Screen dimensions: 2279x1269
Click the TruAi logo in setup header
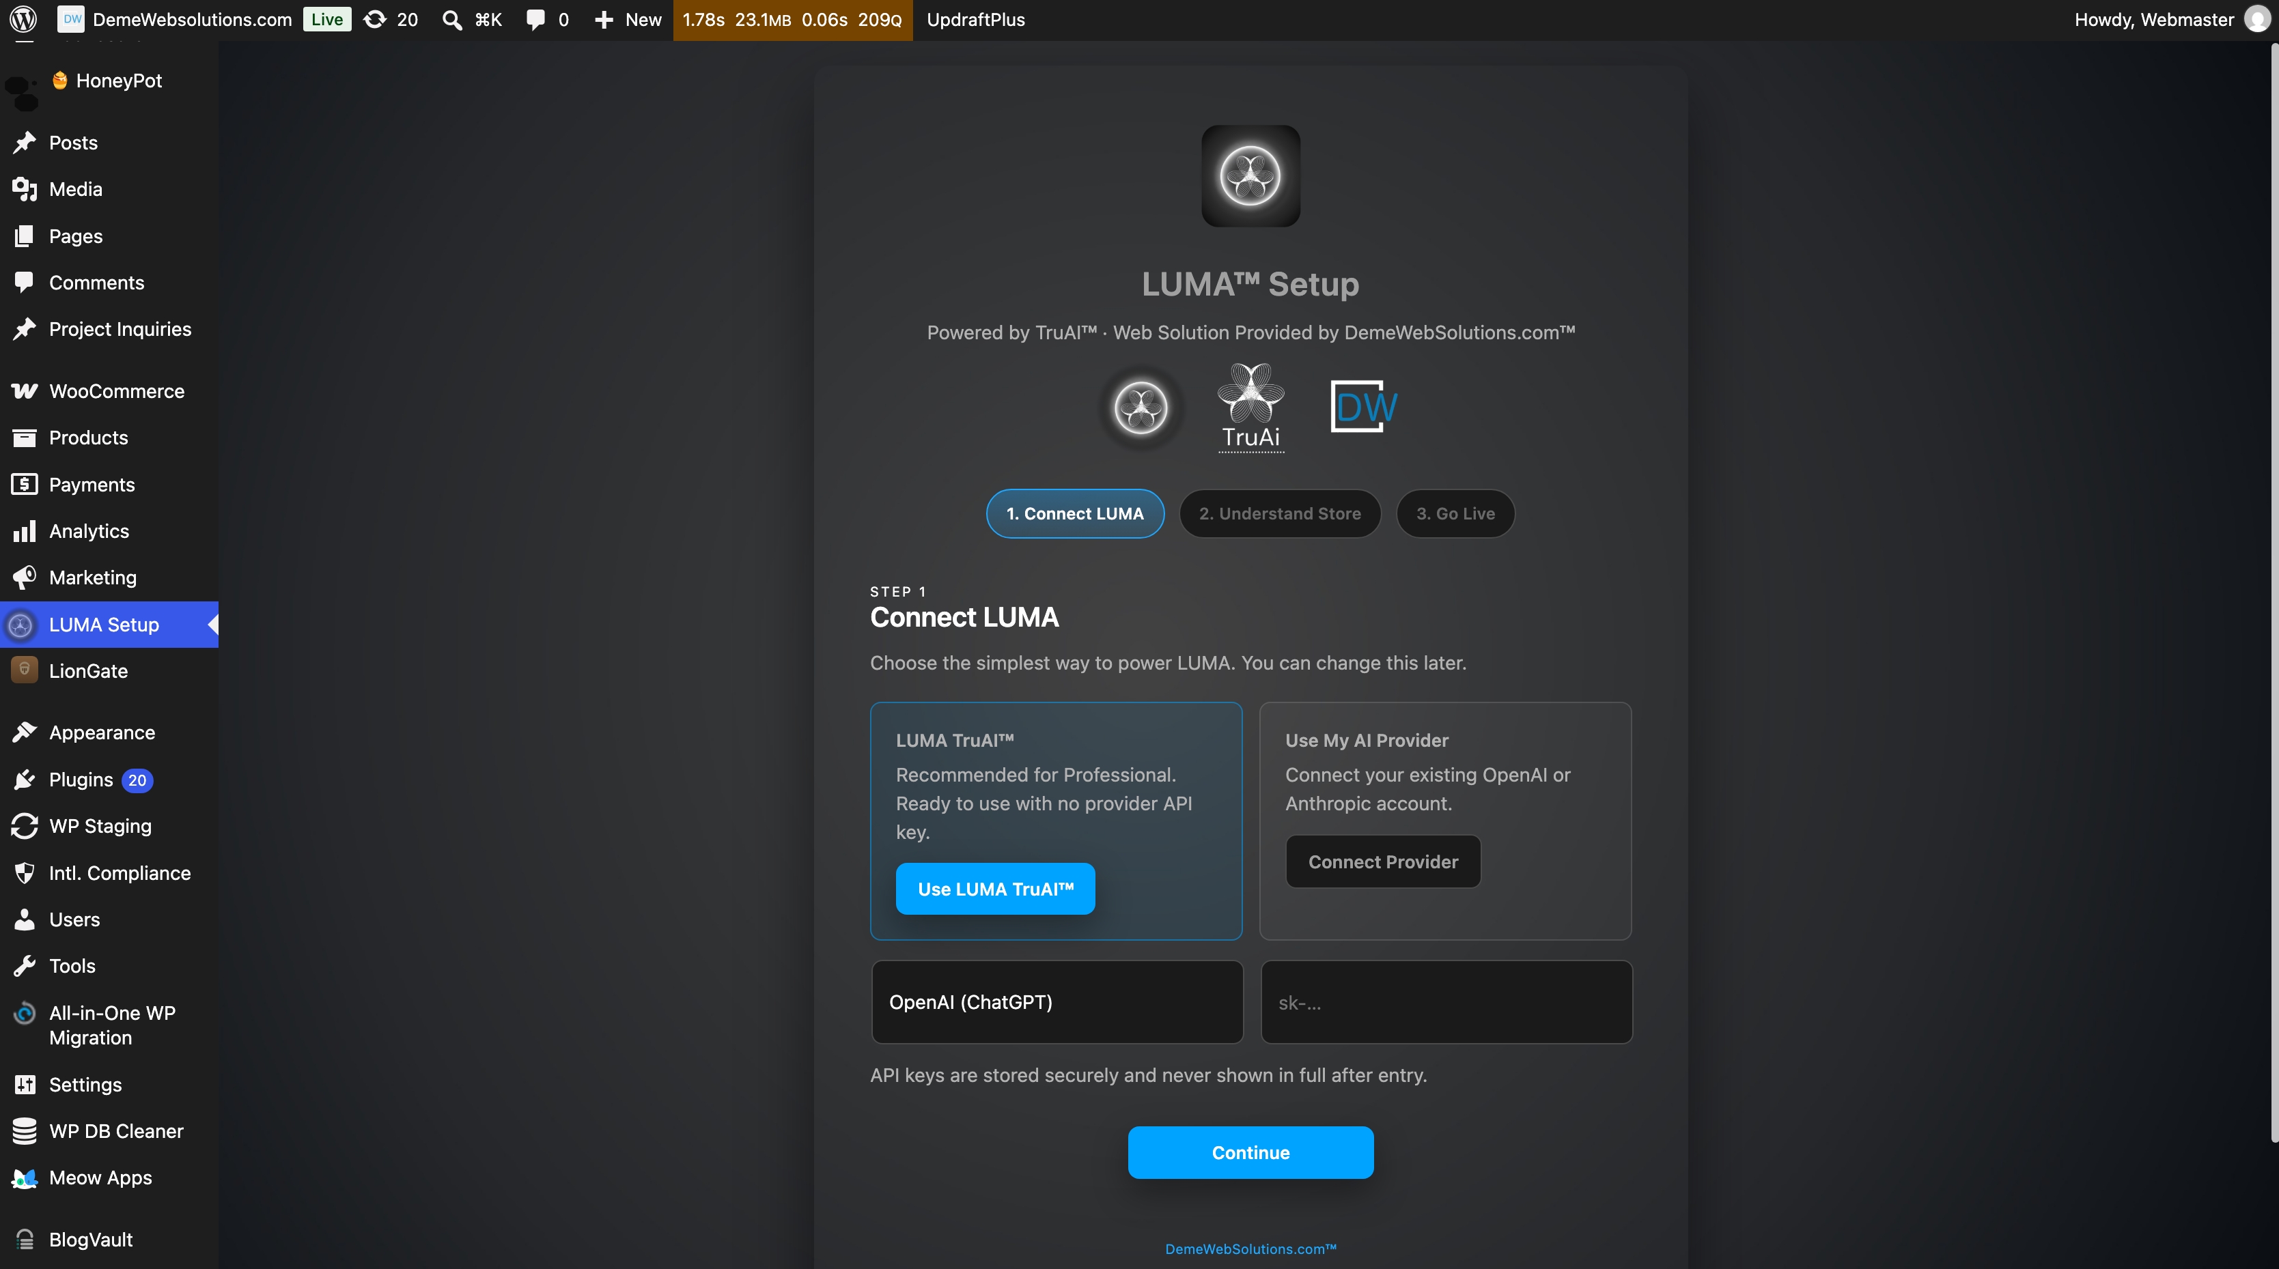1251,408
